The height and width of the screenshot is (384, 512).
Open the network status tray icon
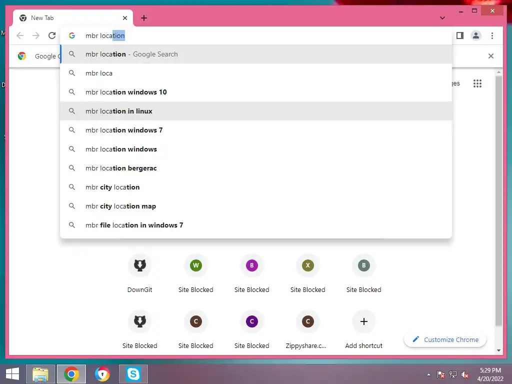click(453, 374)
